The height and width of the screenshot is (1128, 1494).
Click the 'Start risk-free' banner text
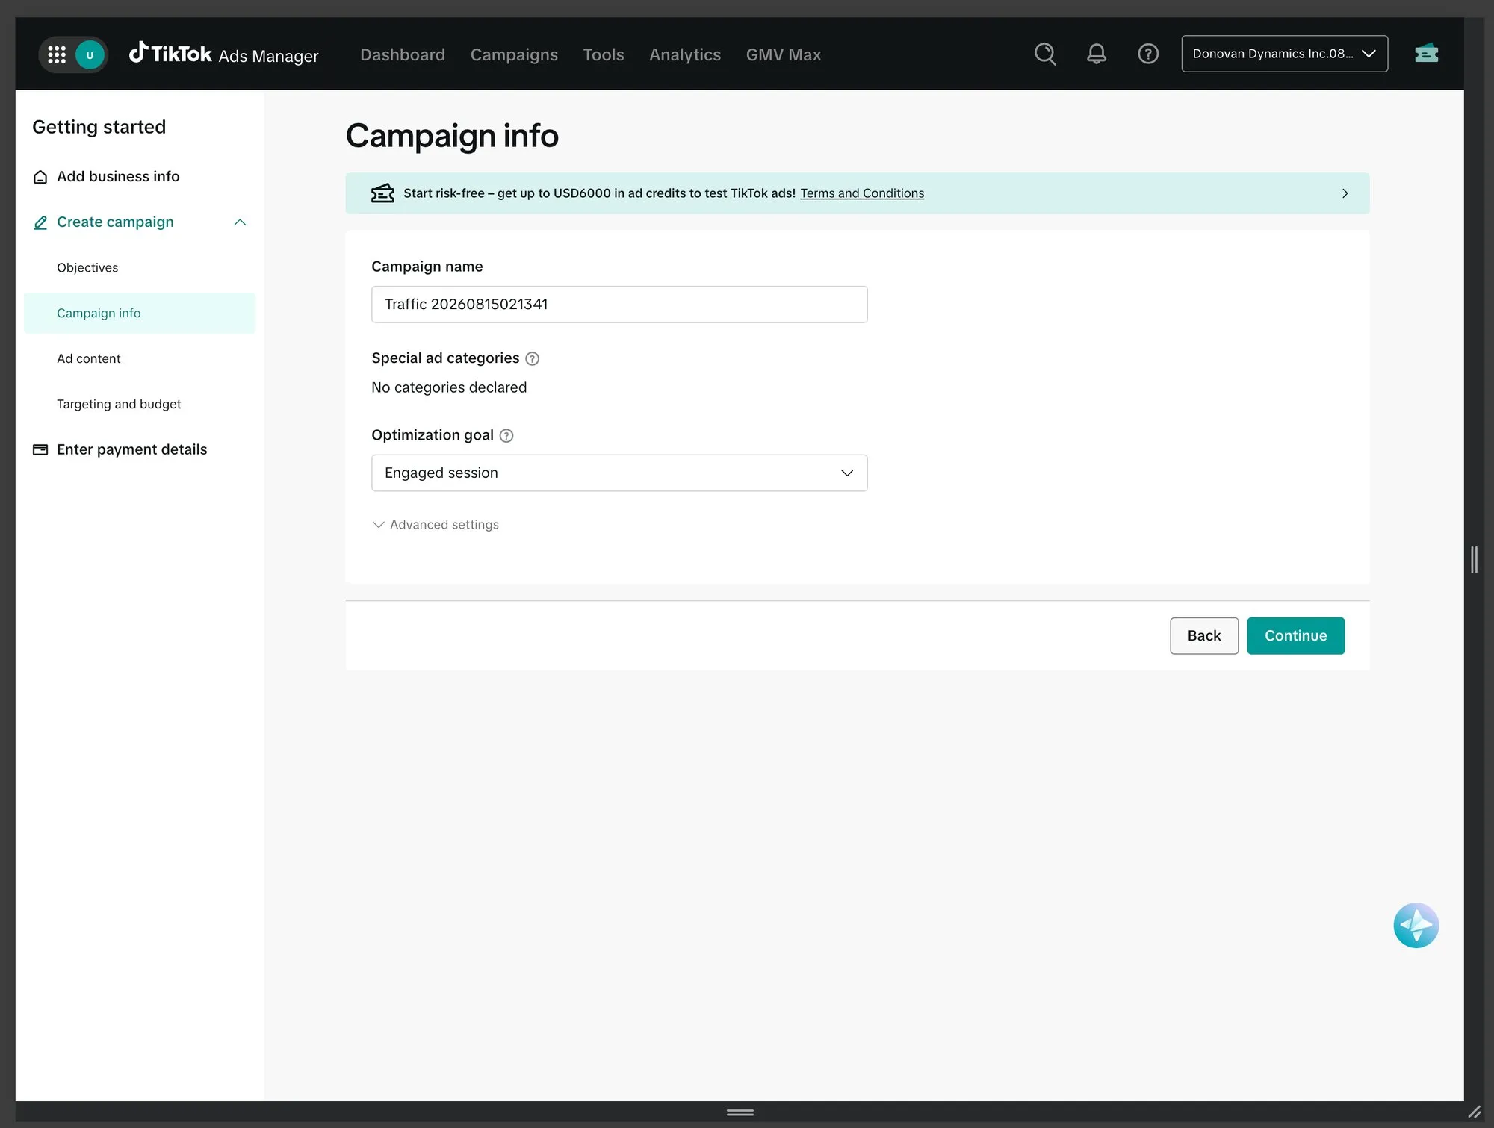pos(599,193)
